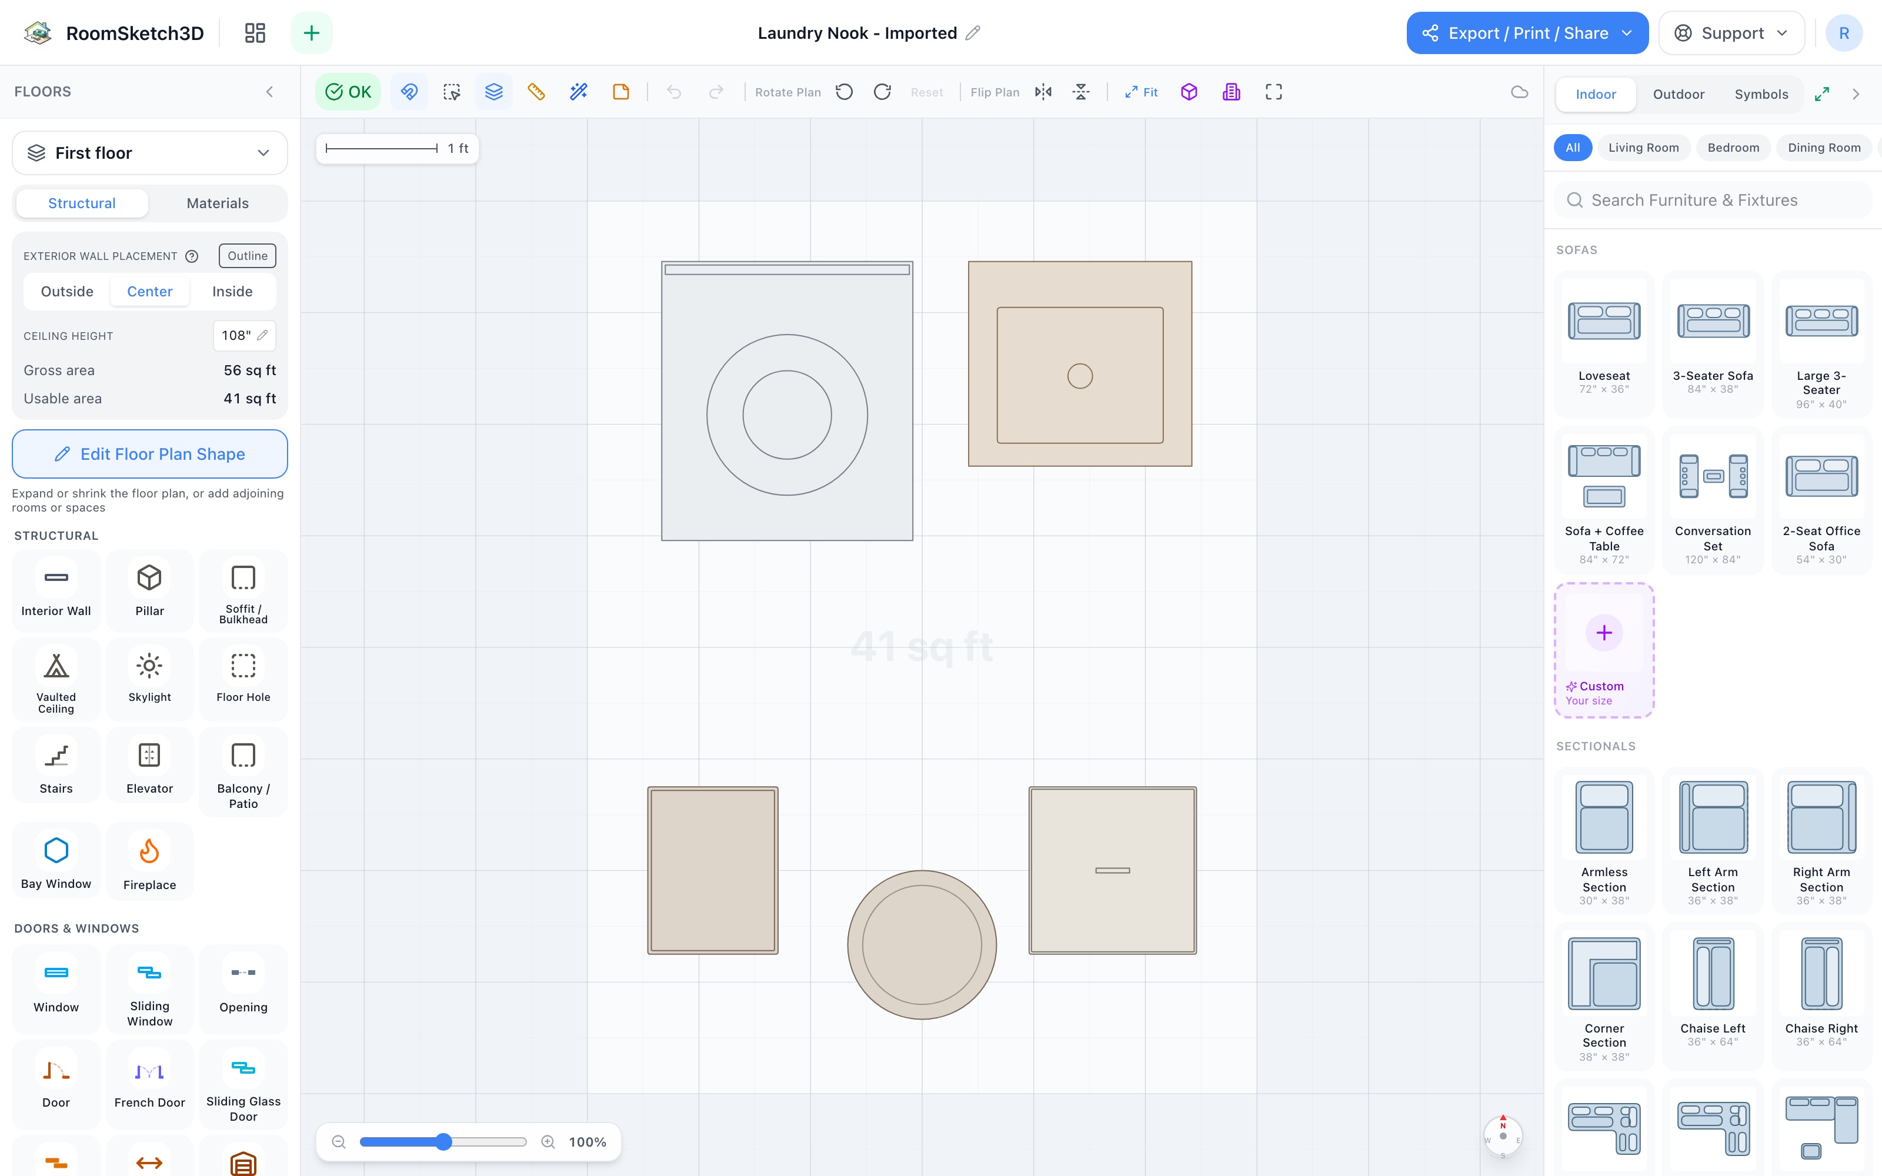Collapse the right furniture panel chevron

pyautogui.click(x=1856, y=94)
